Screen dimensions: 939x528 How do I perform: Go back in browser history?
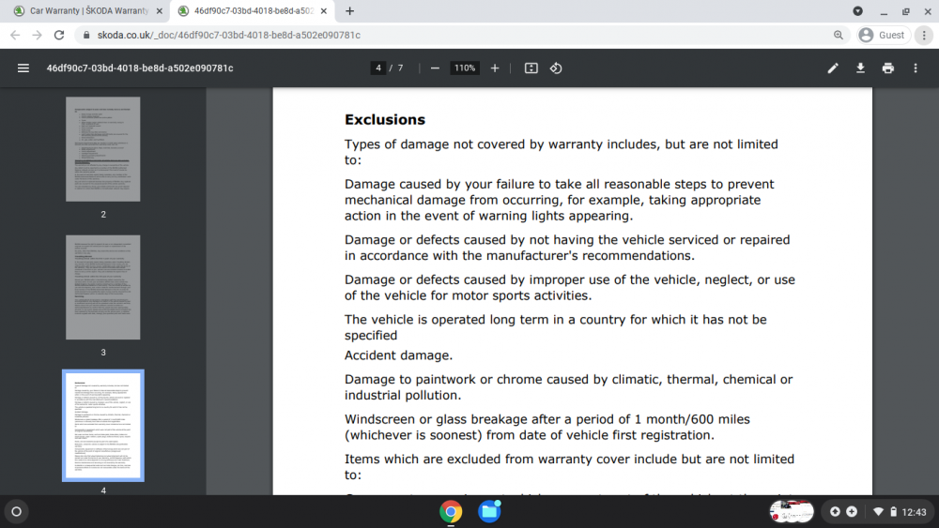click(x=16, y=36)
